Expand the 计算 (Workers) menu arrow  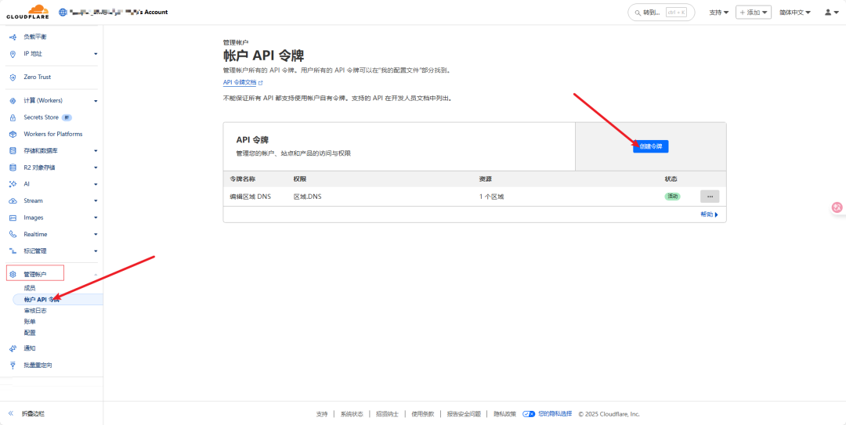click(x=96, y=101)
